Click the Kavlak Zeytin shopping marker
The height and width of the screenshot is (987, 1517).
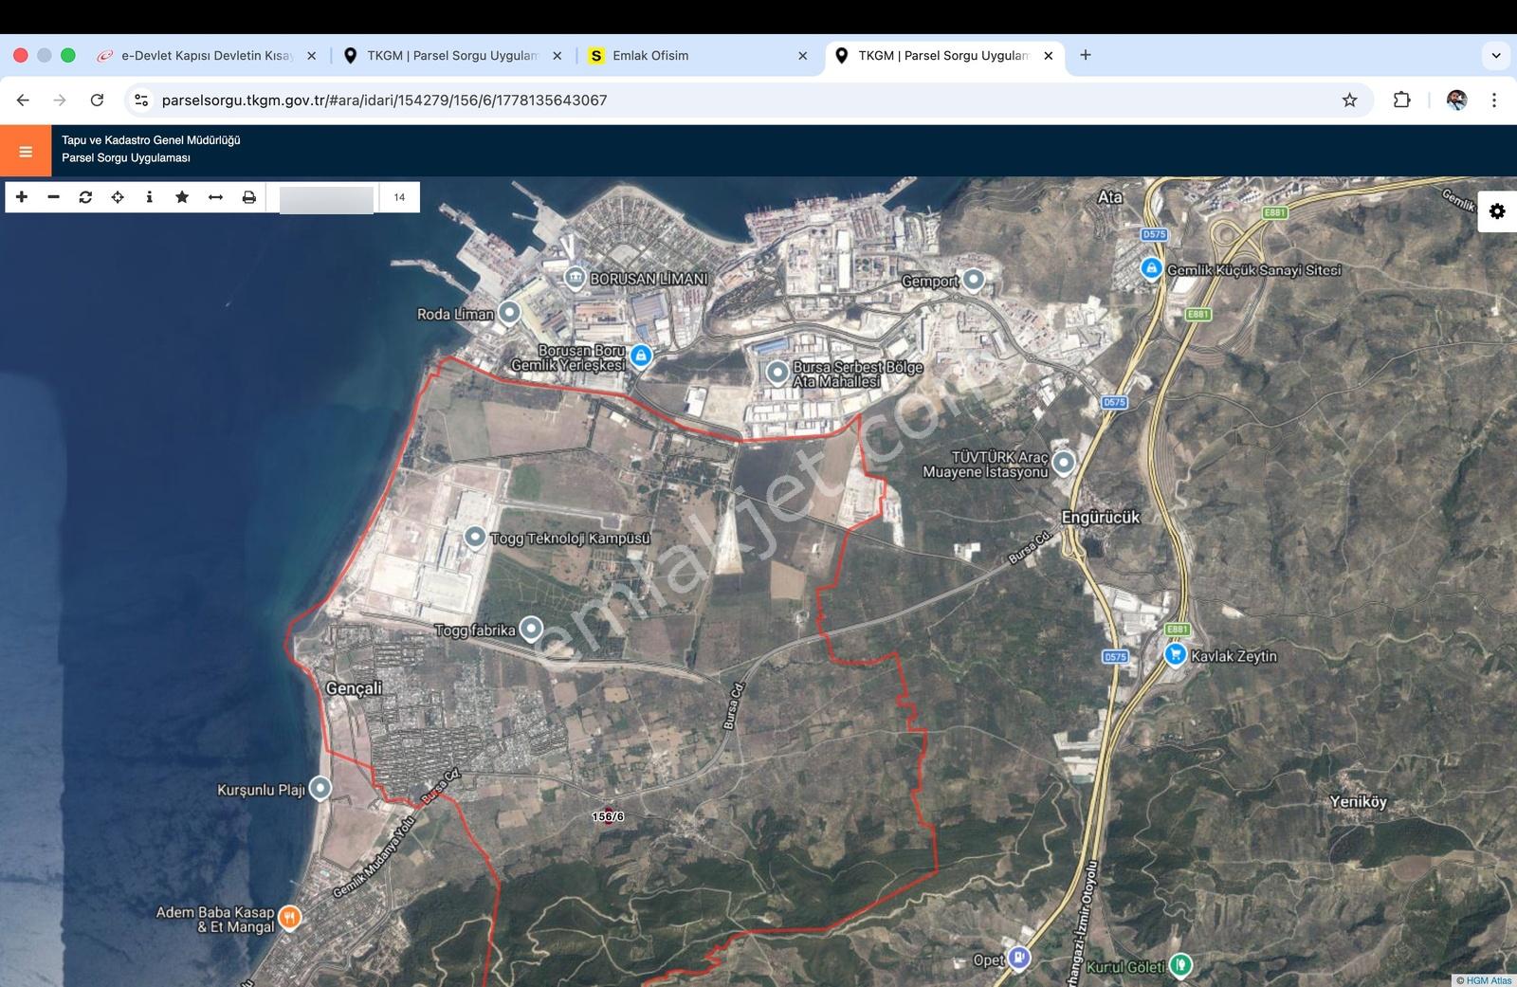[x=1176, y=654]
